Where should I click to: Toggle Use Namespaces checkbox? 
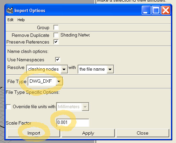click(x=58, y=60)
